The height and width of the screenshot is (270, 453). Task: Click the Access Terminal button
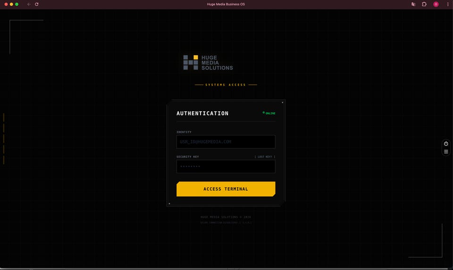point(226,189)
